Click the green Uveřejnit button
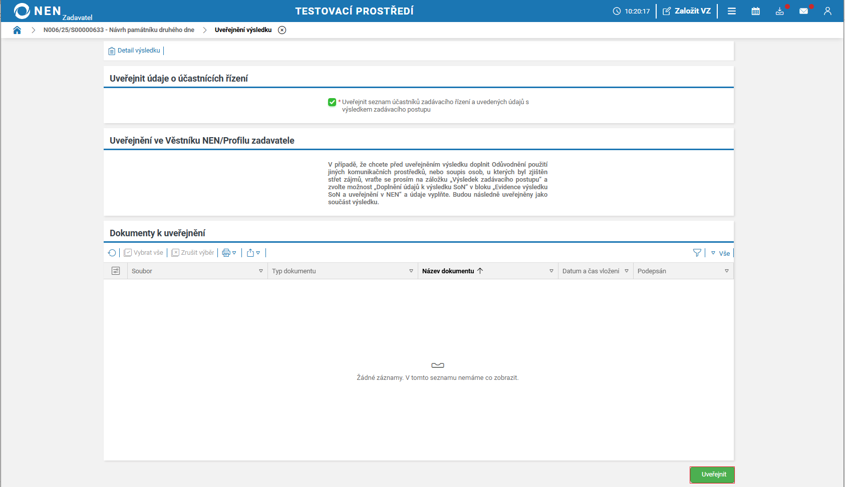Screen dimensions: 845x487 tap(712, 474)
